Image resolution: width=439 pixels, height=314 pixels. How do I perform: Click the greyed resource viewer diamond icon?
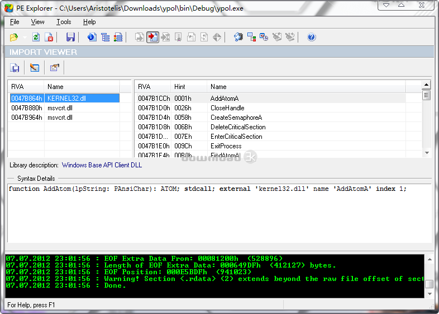[217, 37]
